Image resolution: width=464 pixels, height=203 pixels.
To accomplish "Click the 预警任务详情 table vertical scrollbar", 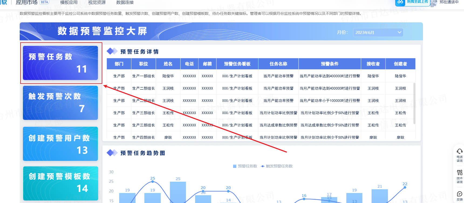I will pyautogui.click(x=414, y=104).
